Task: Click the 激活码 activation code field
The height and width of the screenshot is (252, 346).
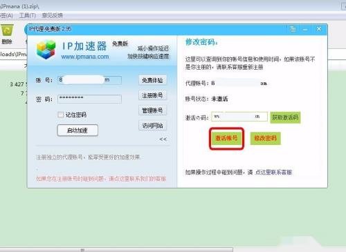Action: [x=239, y=117]
